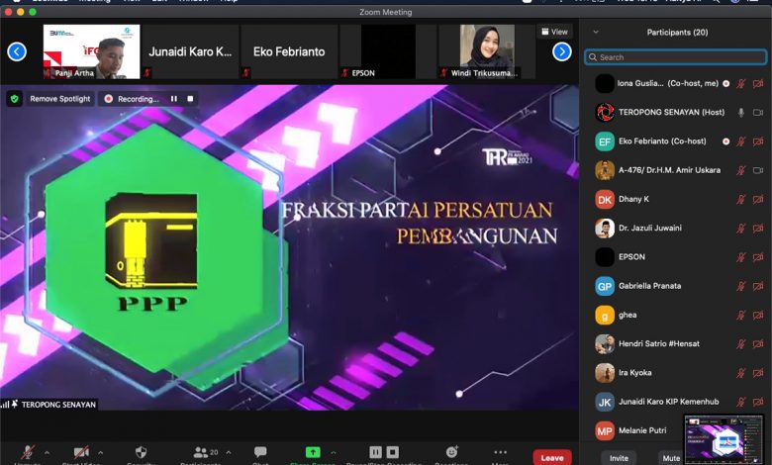The image size is (772, 465).
Task: Select the Eko Febrianto video tile
Action: 289,51
